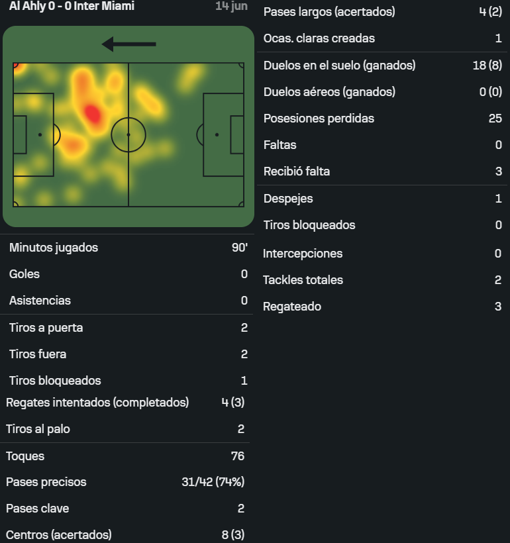This screenshot has width=510, height=543.
Task: Click the attack direction arrow icon
Action: [x=128, y=44]
